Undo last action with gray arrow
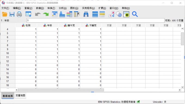 38,14
